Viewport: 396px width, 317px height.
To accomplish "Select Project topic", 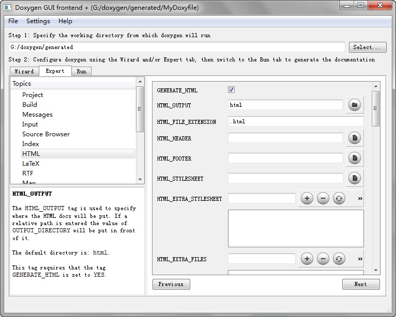I will [33, 95].
